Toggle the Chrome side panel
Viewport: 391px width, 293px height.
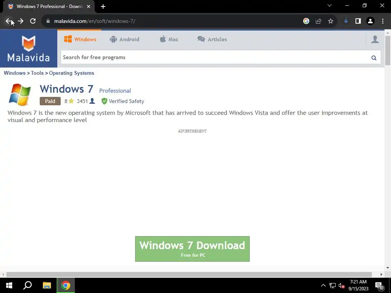pyautogui.click(x=358, y=21)
